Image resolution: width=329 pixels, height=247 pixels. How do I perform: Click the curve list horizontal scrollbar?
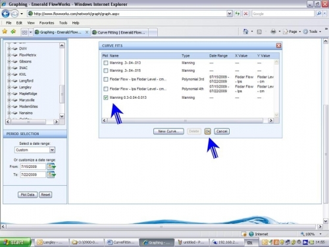coord(185,121)
